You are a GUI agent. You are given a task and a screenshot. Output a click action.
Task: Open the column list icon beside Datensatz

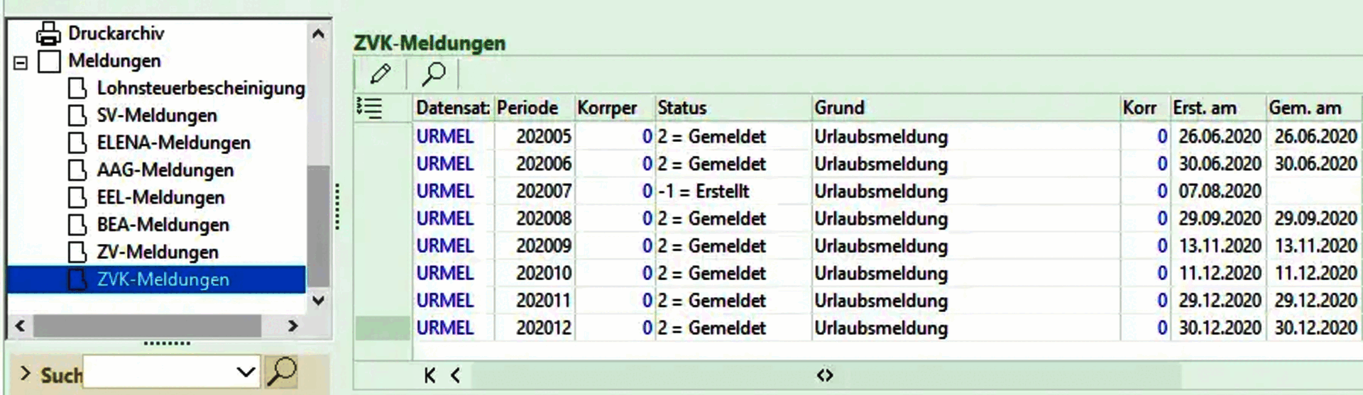(369, 108)
